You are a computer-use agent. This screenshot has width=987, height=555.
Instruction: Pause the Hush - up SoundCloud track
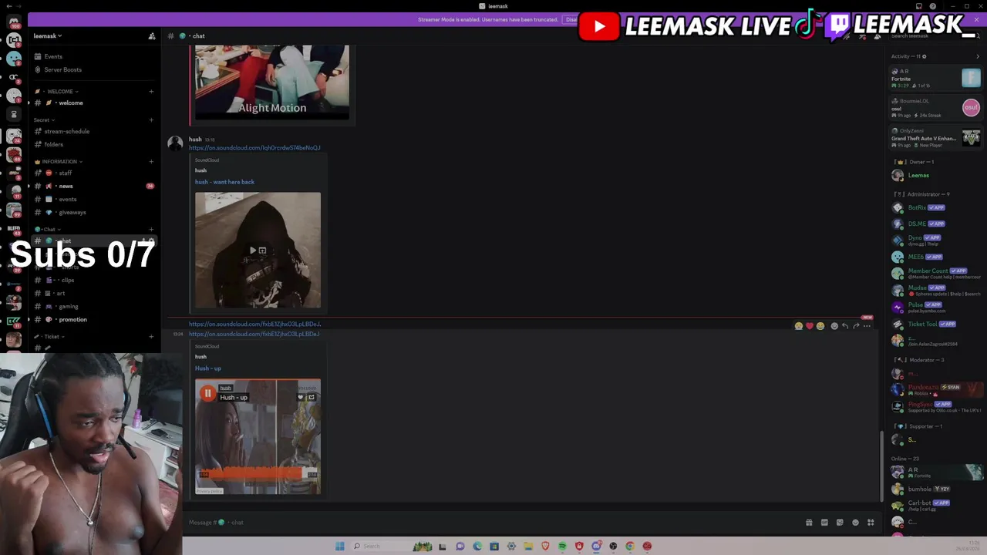[x=207, y=393]
